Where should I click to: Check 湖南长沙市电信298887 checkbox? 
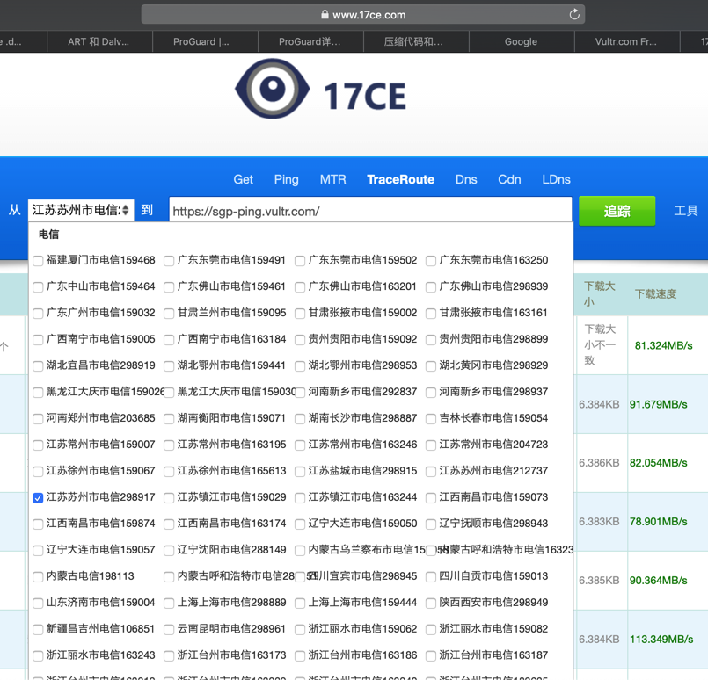pyautogui.click(x=300, y=418)
